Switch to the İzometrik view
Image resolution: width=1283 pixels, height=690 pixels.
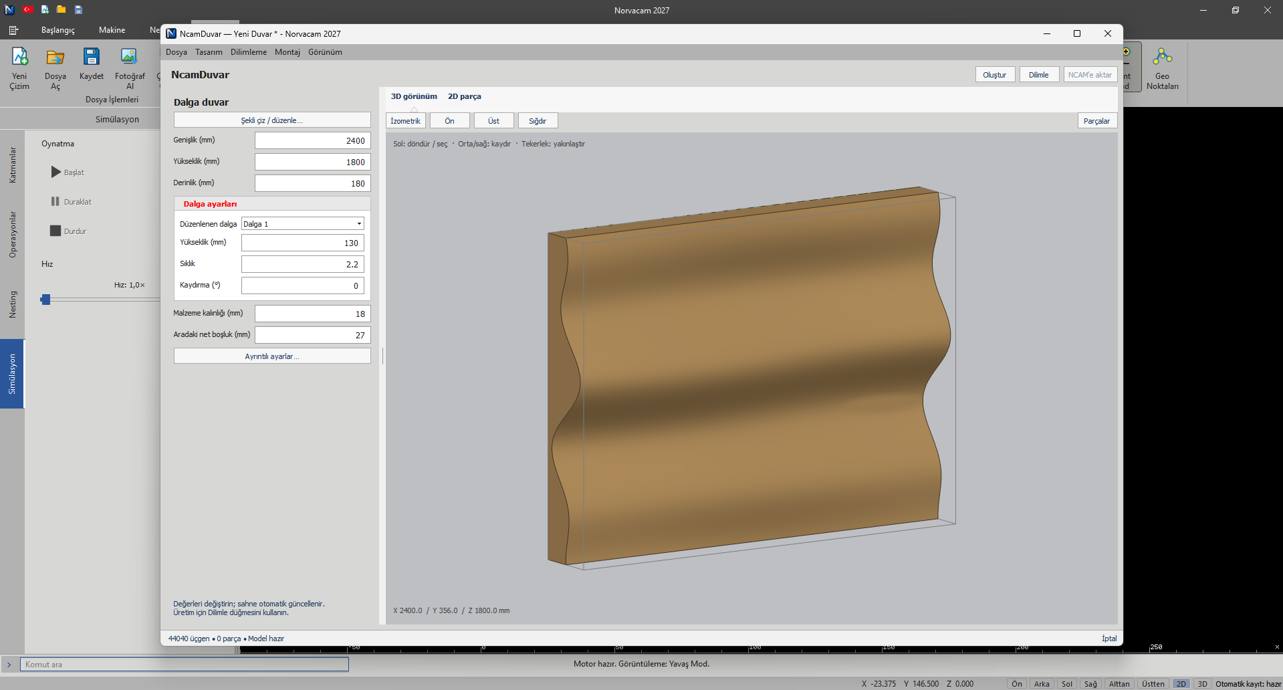click(406, 121)
